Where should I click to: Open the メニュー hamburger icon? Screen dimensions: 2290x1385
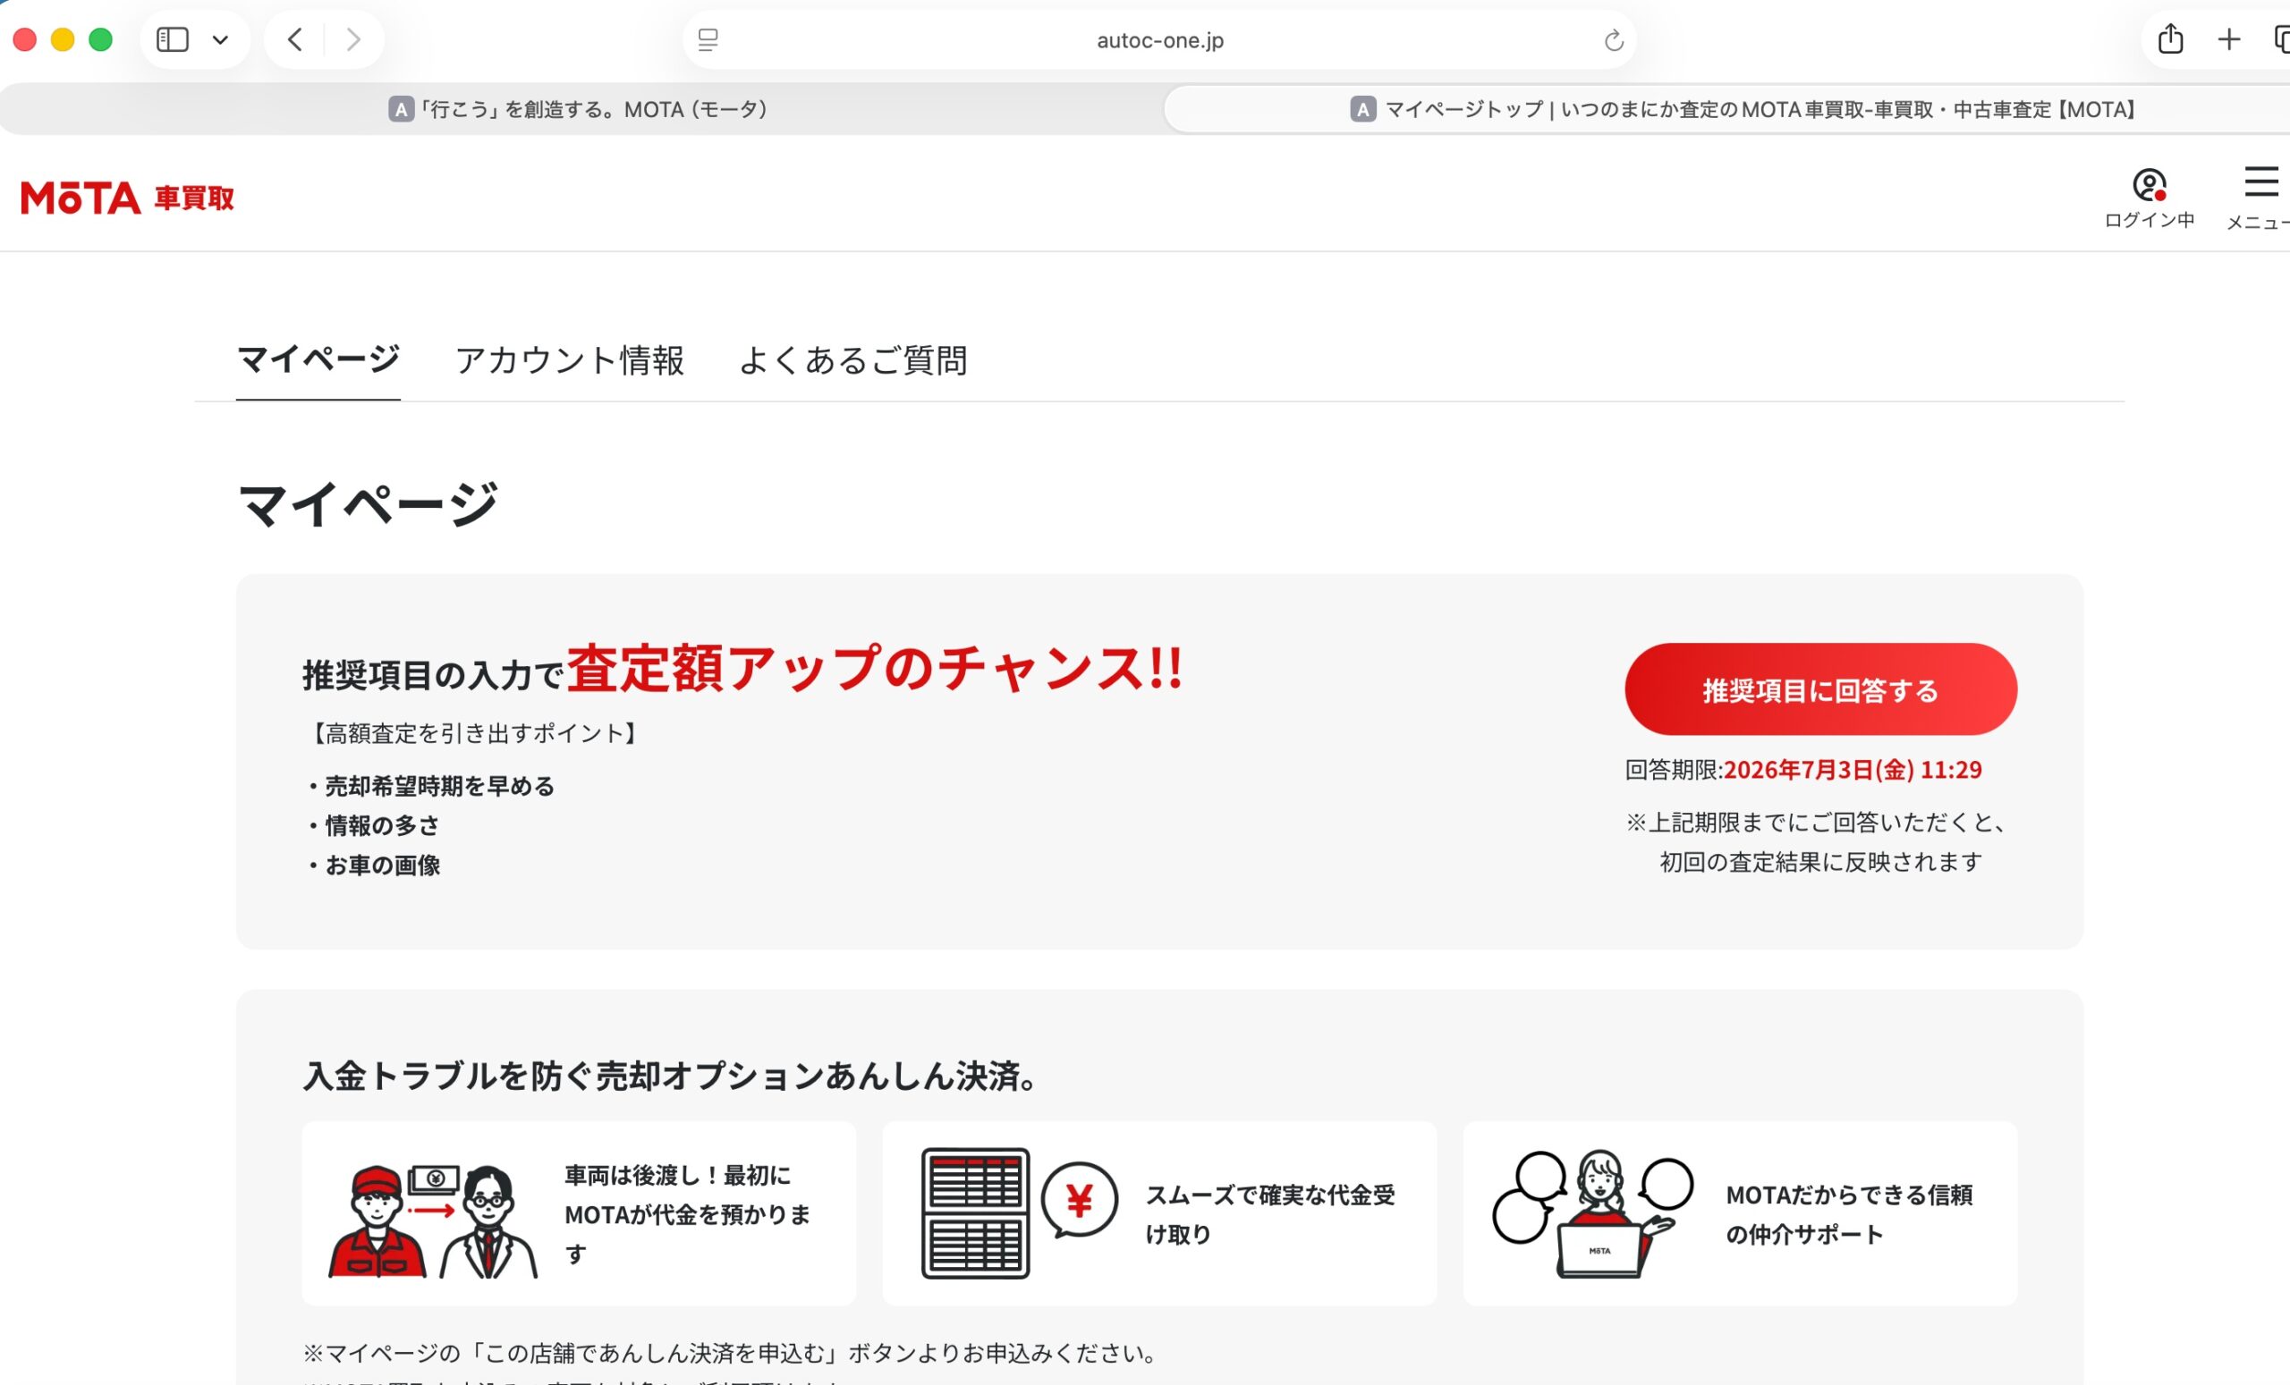pos(2260,198)
